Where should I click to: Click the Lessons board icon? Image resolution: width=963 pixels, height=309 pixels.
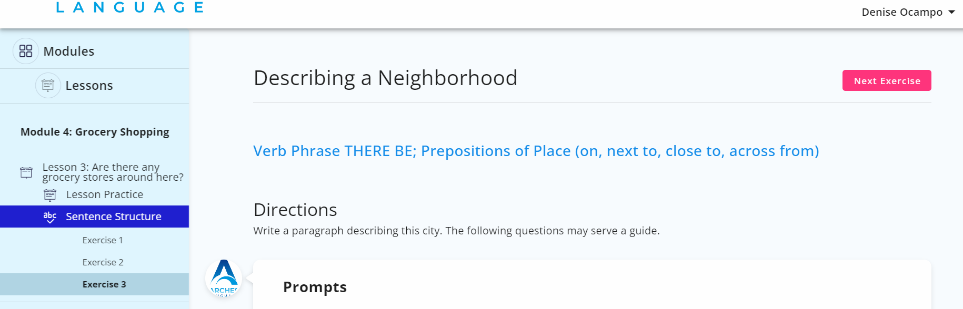pos(48,85)
